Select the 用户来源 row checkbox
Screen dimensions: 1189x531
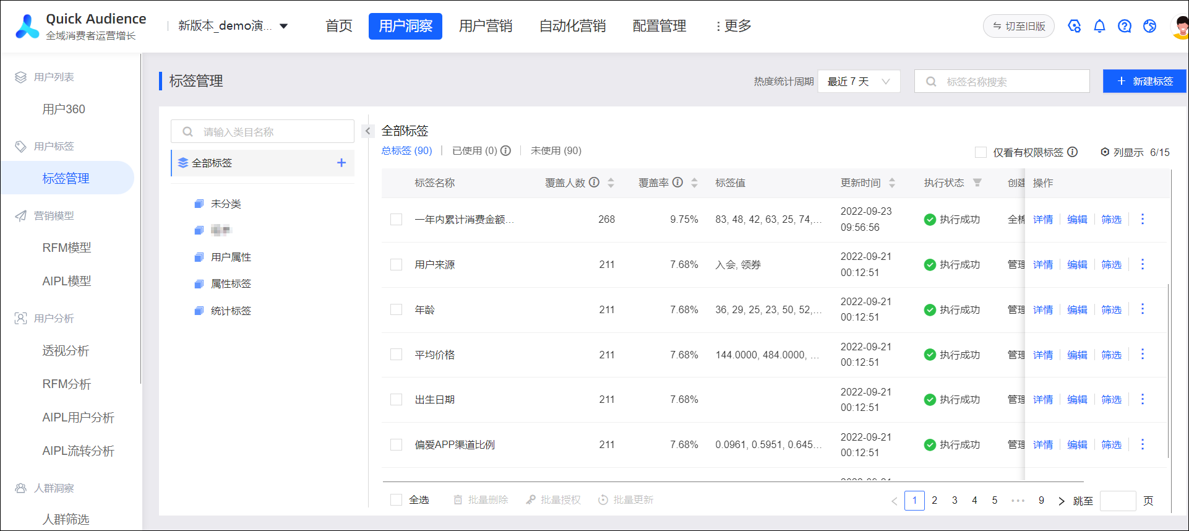(x=397, y=265)
